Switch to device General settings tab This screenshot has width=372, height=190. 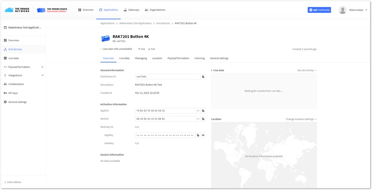[219, 58]
